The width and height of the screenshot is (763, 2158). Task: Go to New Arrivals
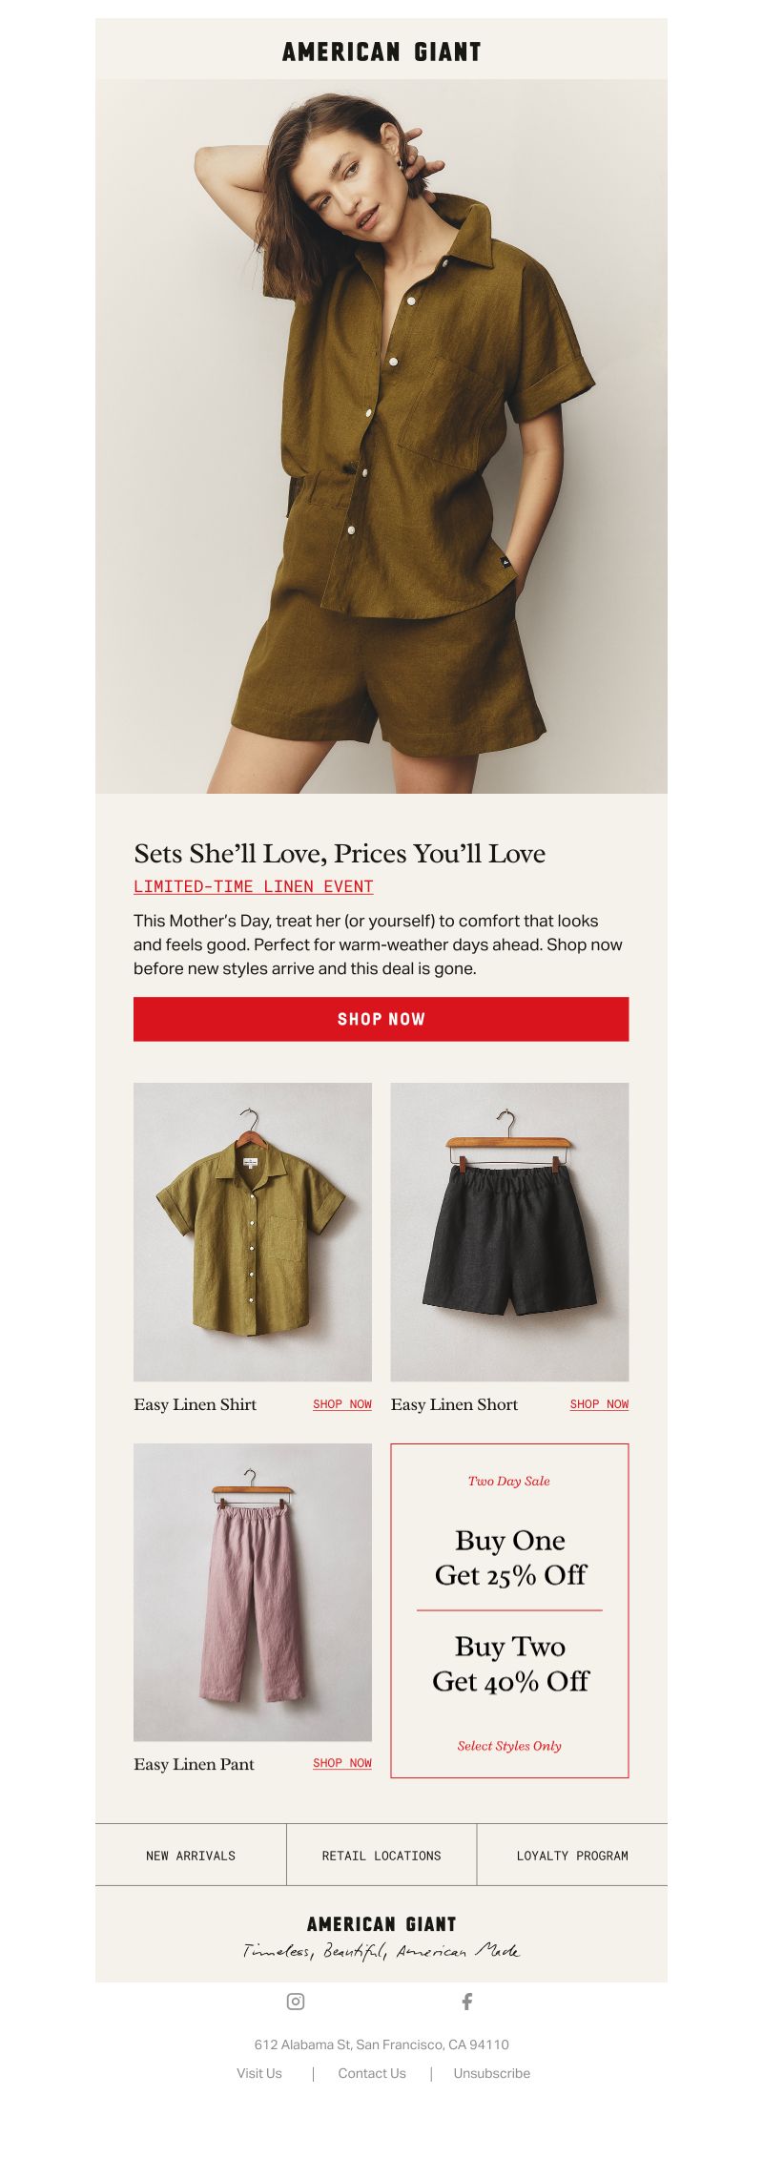(191, 1855)
